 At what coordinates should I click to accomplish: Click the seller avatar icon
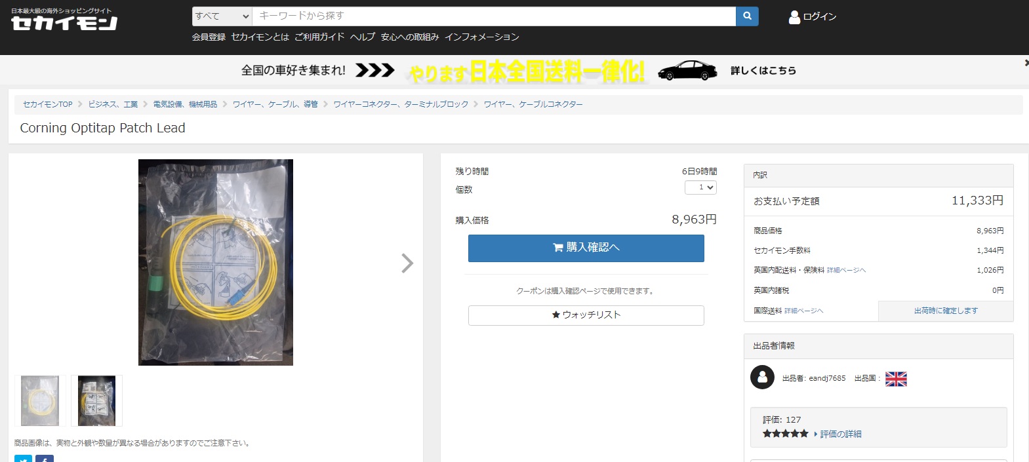click(762, 377)
